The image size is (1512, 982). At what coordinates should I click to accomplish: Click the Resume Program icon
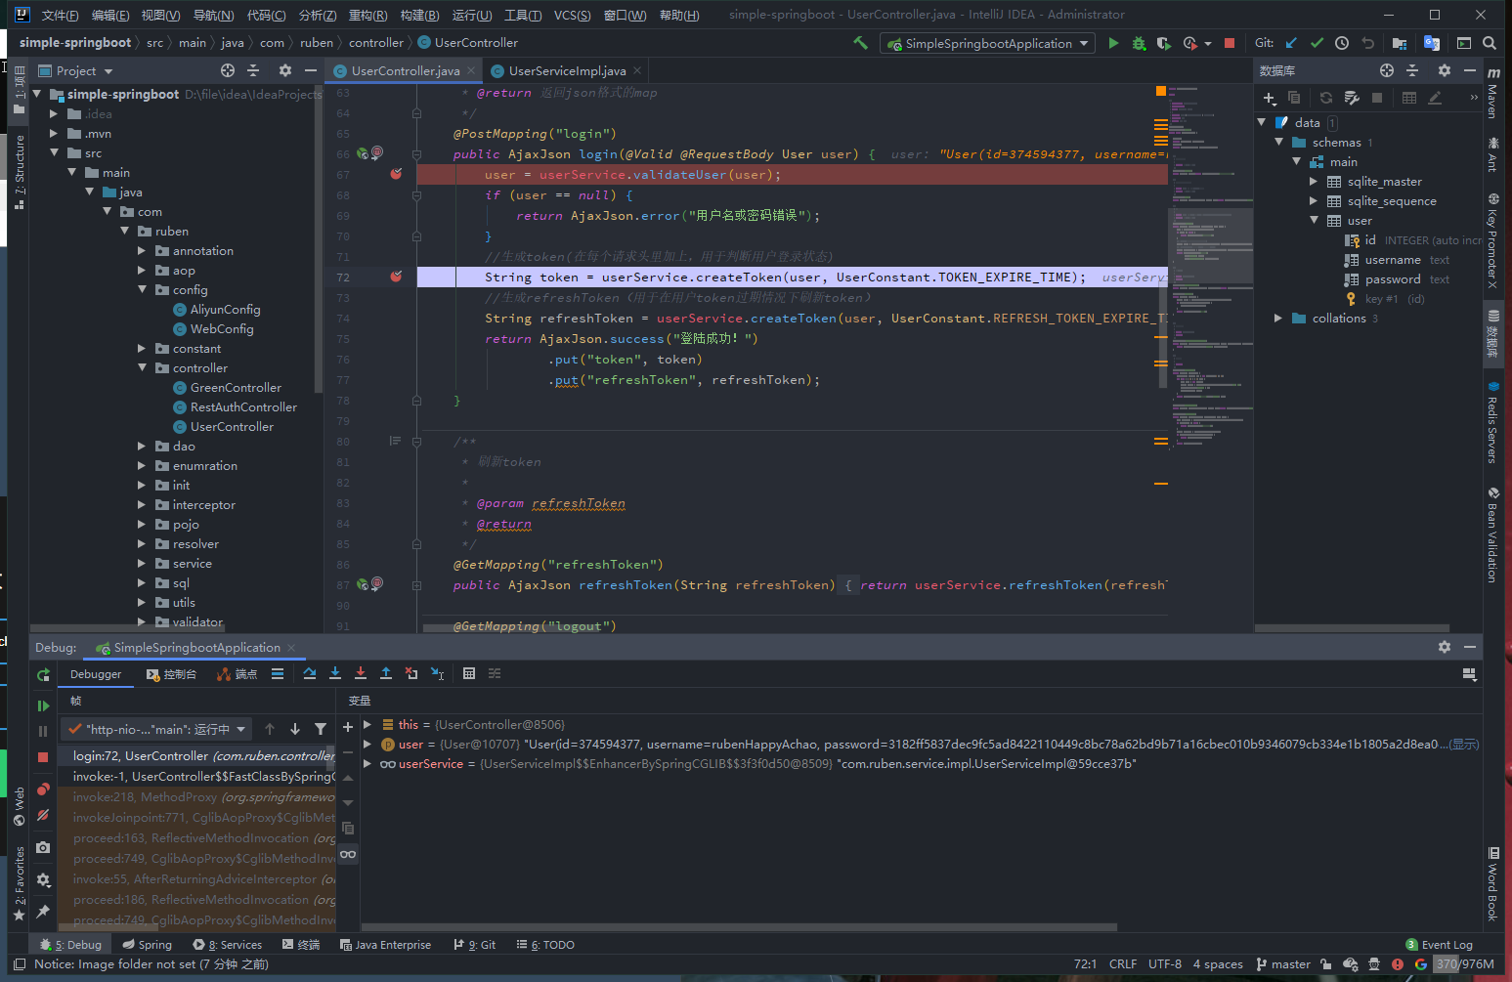(43, 705)
